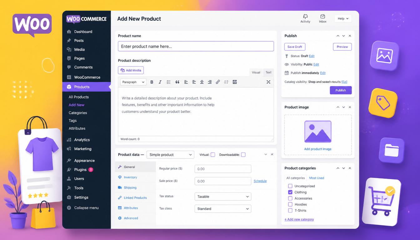Viewport: 420px width, 240px height.
Task: Insert a blockquote
Action: tap(177, 82)
